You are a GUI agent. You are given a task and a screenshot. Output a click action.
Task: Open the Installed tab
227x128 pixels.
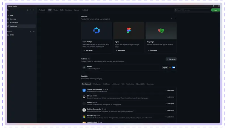[85, 10]
